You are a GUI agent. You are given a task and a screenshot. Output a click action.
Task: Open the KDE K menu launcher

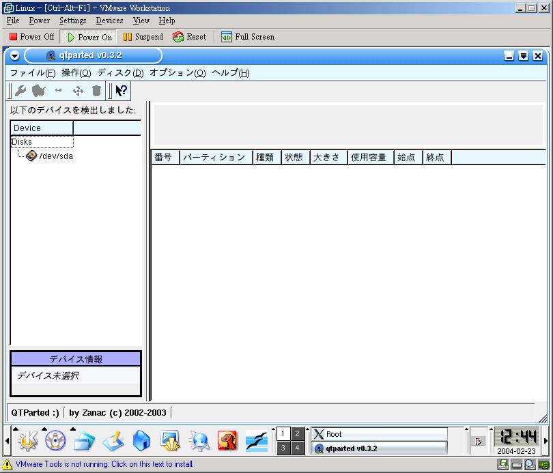(x=28, y=440)
